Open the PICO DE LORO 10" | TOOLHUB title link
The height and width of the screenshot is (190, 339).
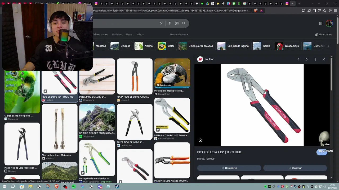coord(219,152)
